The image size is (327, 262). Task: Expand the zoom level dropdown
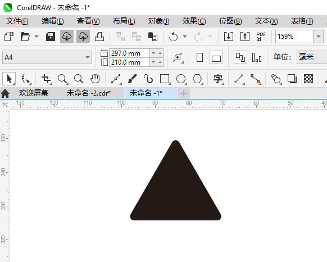pos(318,37)
